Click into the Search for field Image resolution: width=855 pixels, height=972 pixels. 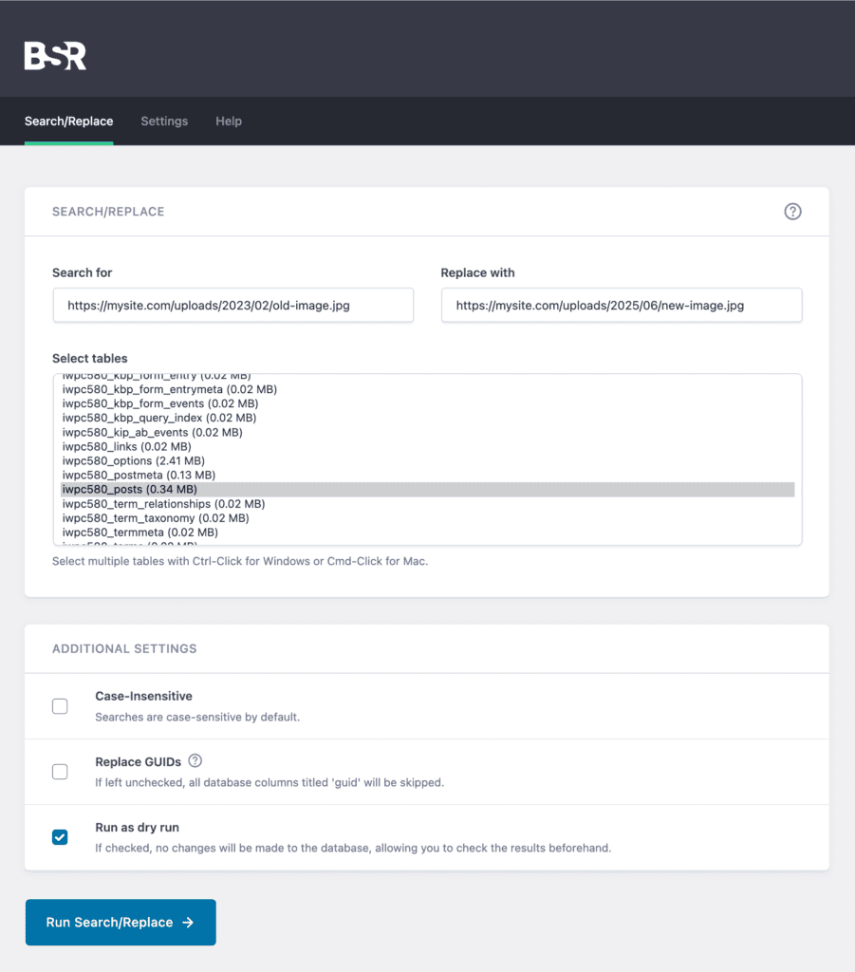232,306
